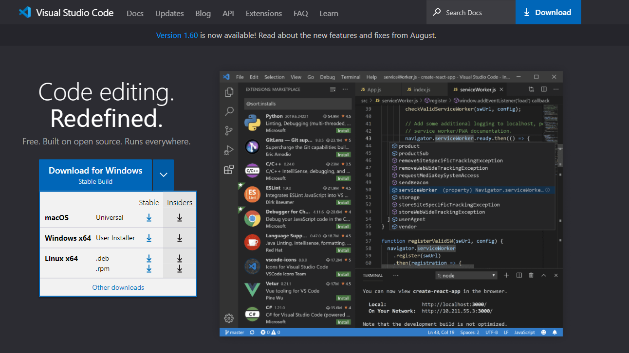Screen dimensions: 629x353
Task: Close the serviceWorker.js editor tab
Action: click(501, 89)
